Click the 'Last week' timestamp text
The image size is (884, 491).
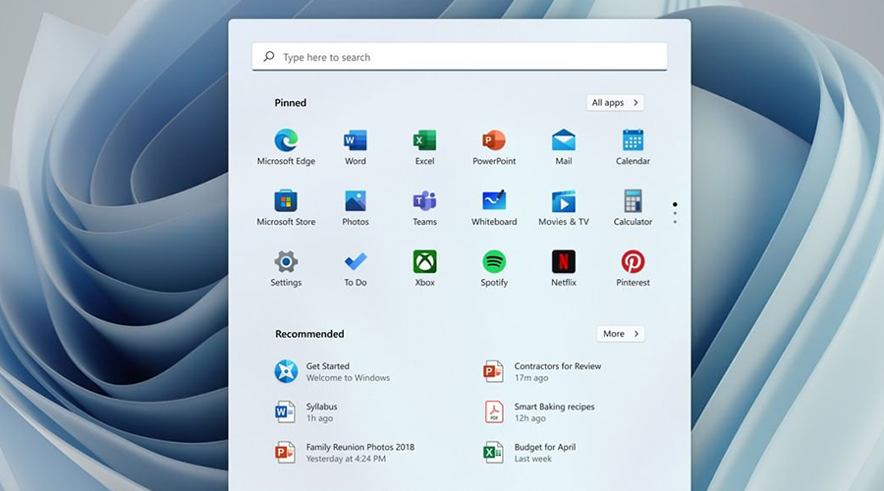pyautogui.click(x=532, y=459)
